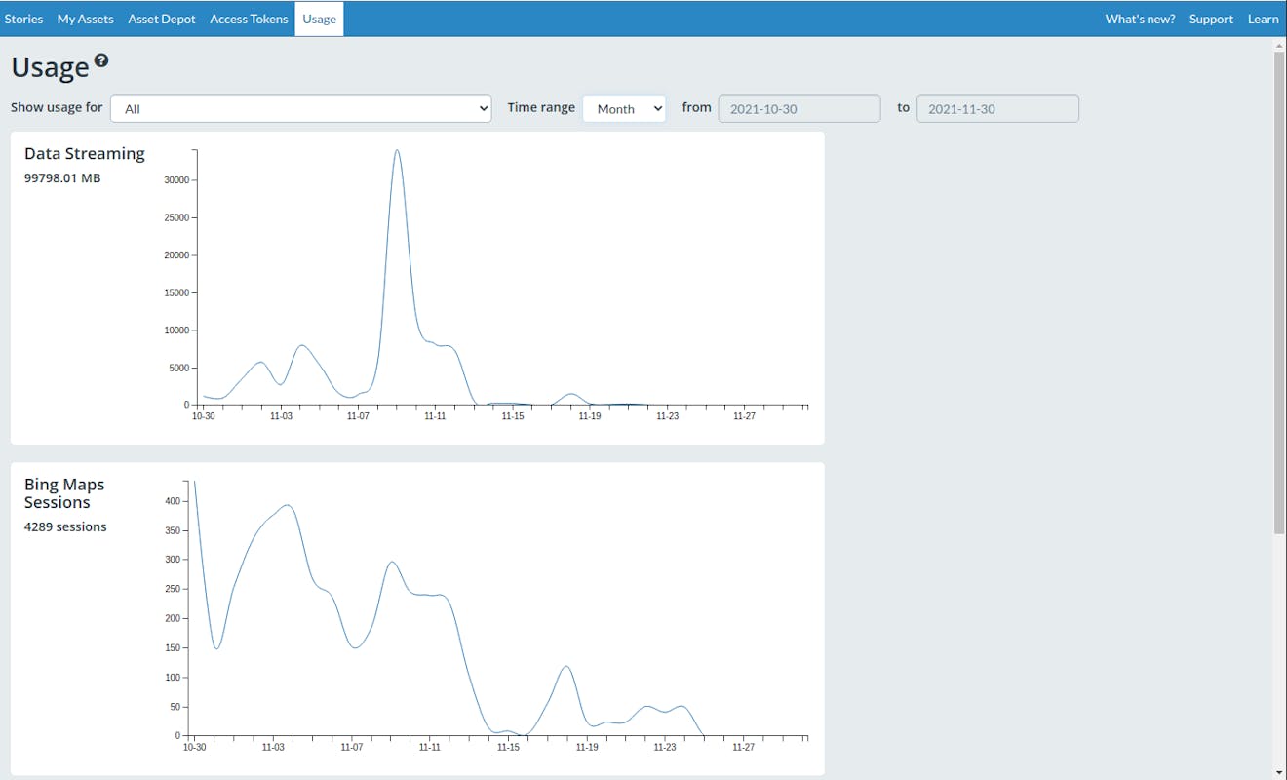Visit the Support link
Image resolution: width=1287 pixels, height=780 pixels.
point(1211,19)
